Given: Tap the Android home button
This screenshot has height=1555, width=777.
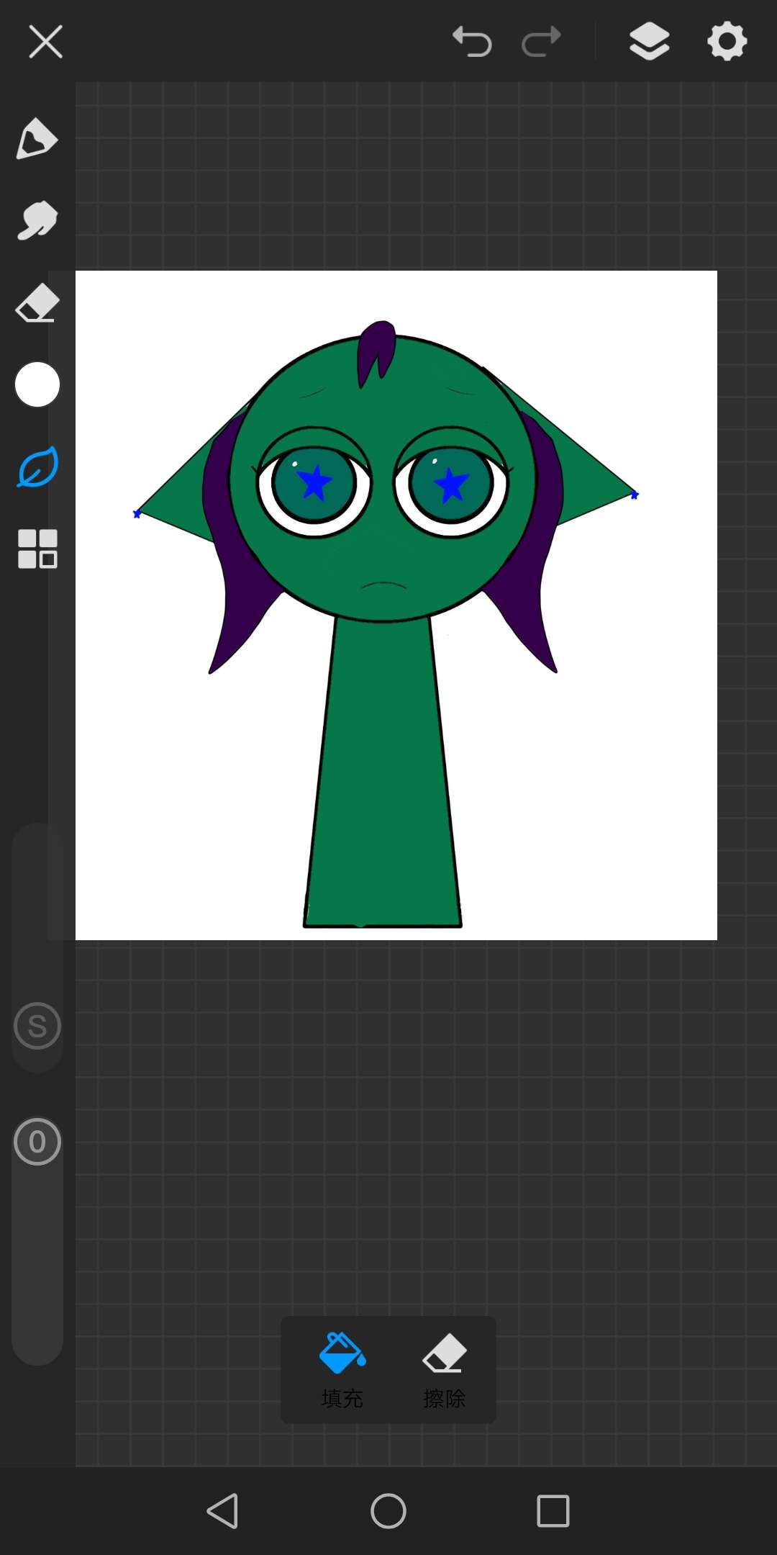Looking at the screenshot, I should [x=388, y=1510].
